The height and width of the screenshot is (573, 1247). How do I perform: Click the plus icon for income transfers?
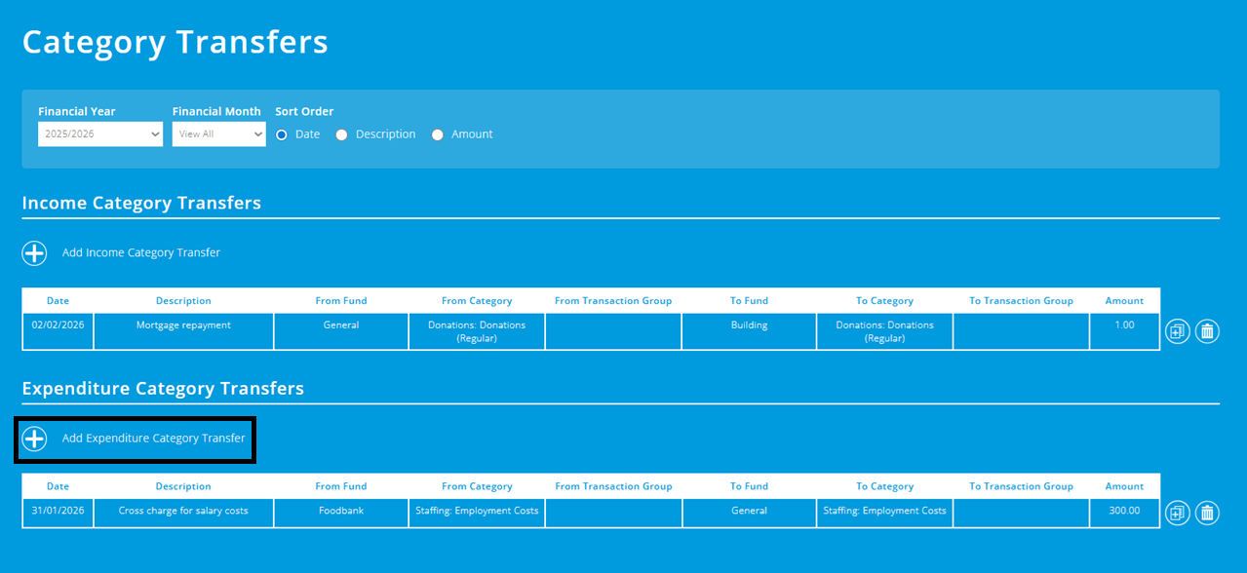(34, 252)
